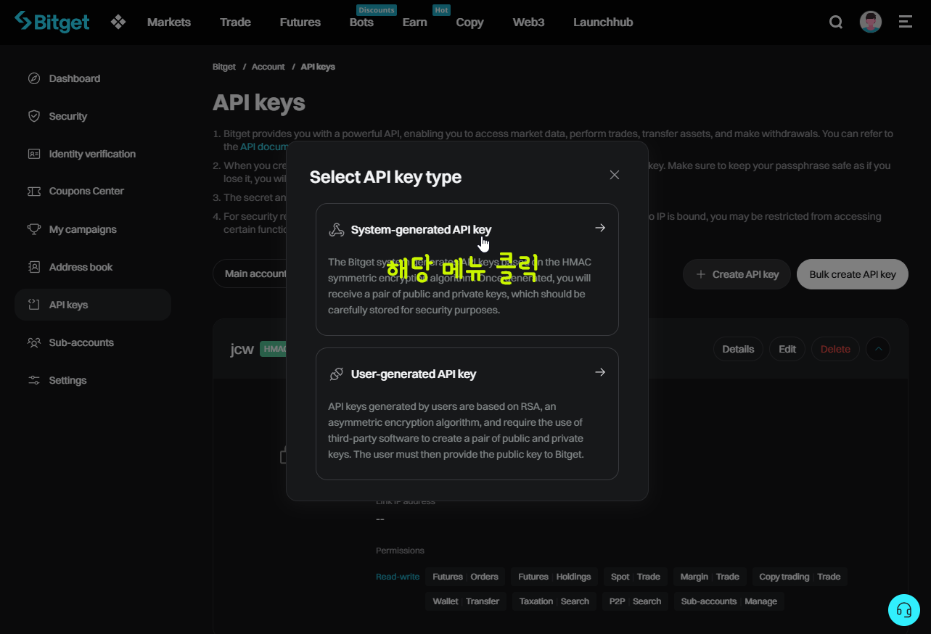Close the Select API key type dialog
Image resolution: width=931 pixels, height=634 pixels.
pyautogui.click(x=615, y=175)
